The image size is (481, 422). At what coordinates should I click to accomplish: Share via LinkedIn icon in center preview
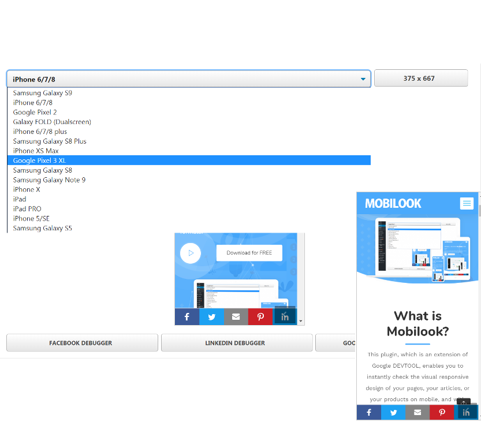click(285, 317)
